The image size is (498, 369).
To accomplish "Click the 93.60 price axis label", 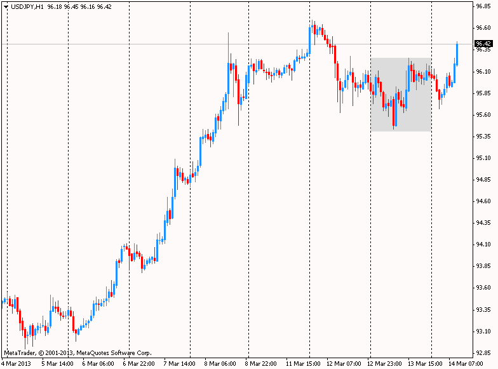I will tap(483, 287).
